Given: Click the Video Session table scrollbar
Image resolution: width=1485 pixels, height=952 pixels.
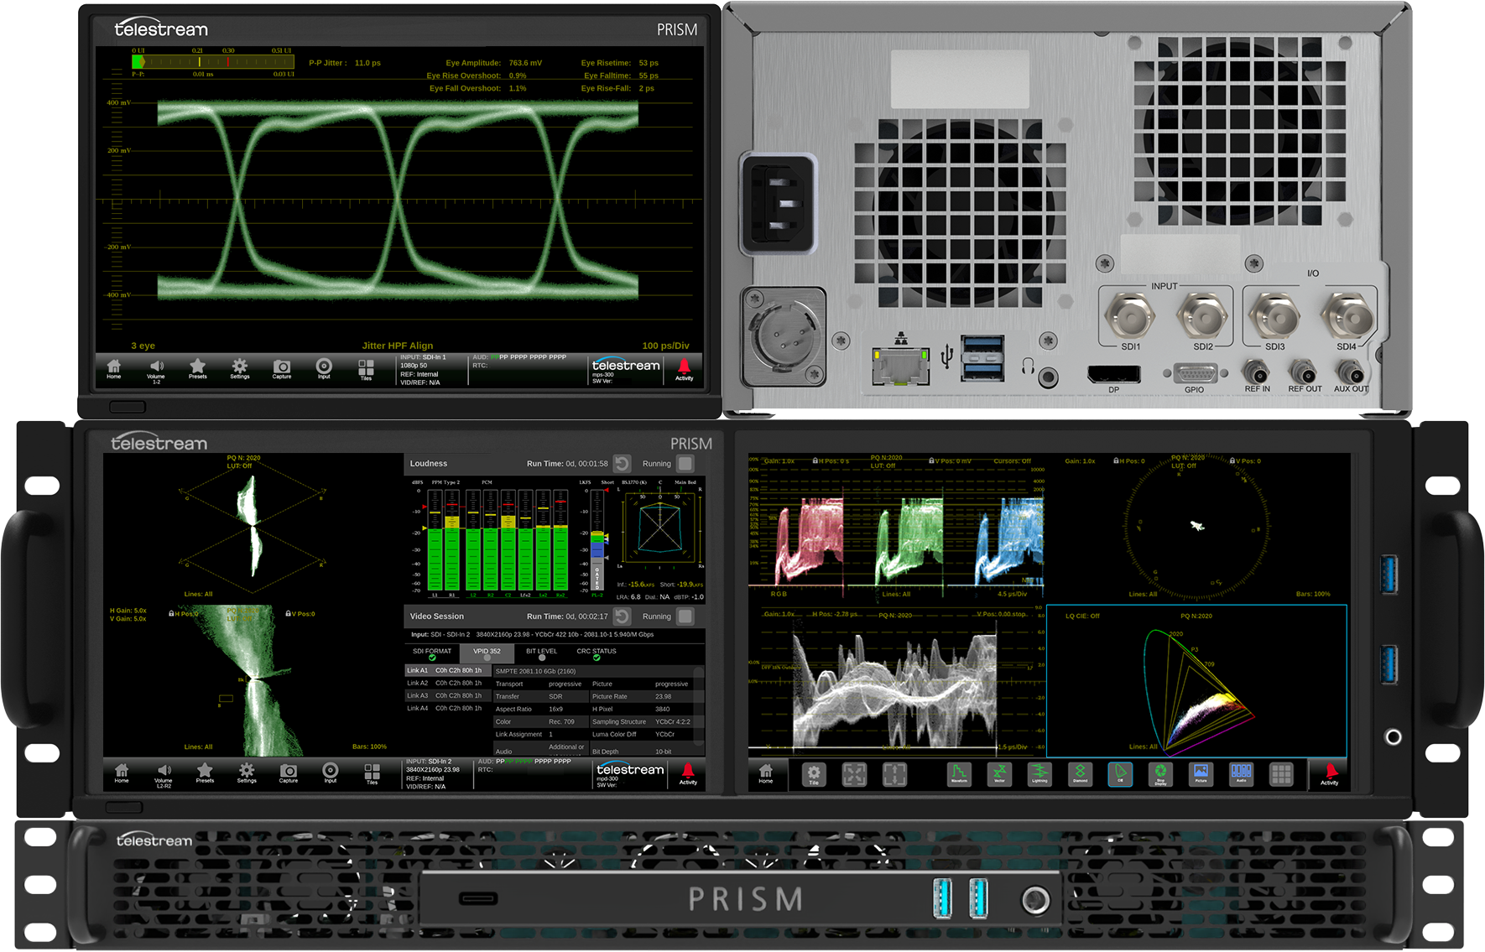Looking at the screenshot, I should pyautogui.click(x=699, y=709).
